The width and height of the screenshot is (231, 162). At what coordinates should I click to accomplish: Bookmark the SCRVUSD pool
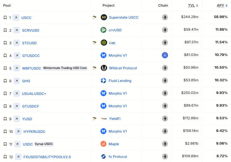(x=5, y=30)
